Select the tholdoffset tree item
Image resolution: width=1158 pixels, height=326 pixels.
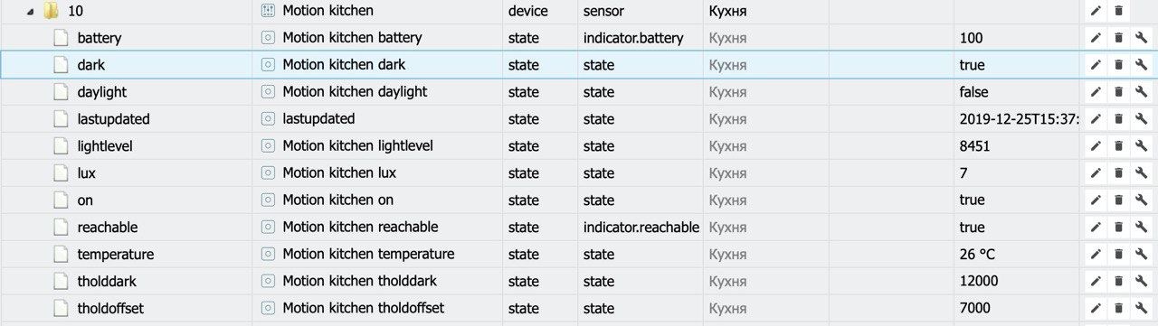point(110,308)
